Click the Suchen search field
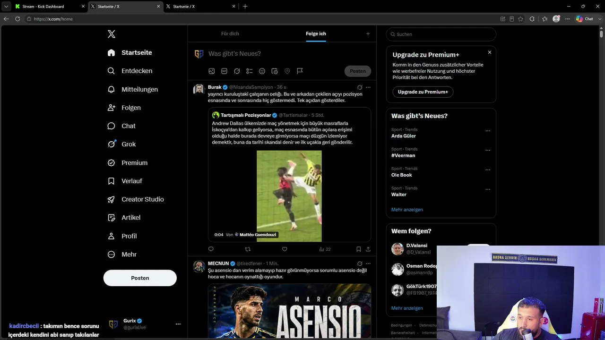Screen dimensions: 605x340 tap(441, 34)
